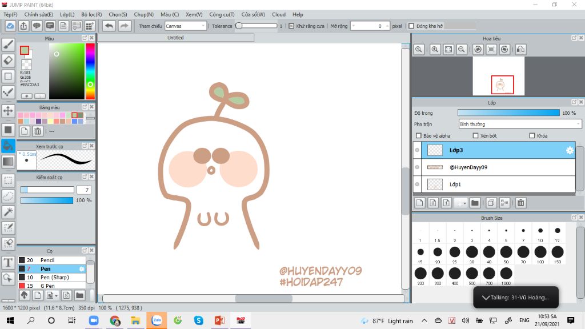The width and height of the screenshot is (585, 329).
Task: Open the Pha trộn blend mode dropdown
Action: tap(520, 124)
